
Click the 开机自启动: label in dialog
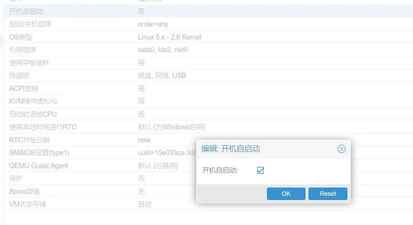(x=220, y=170)
